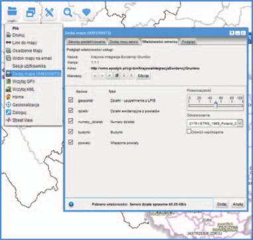The image size is (253, 240).
Task: Click the printer icon next to Drukuj
Action: tap(9, 35)
